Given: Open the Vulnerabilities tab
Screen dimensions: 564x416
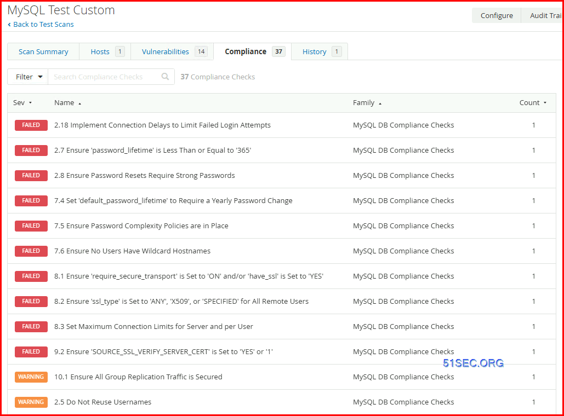Looking at the screenshot, I should (x=172, y=52).
